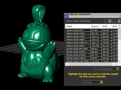The height and width of the screenshot is (90, 121).
Task: Click the 58.37 DWT value
Action: (106, 33)
